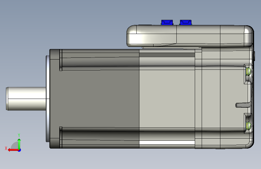Select the motor output shaft
The width and height of the screenshot is (261, 169).
[x=26, y=99]
